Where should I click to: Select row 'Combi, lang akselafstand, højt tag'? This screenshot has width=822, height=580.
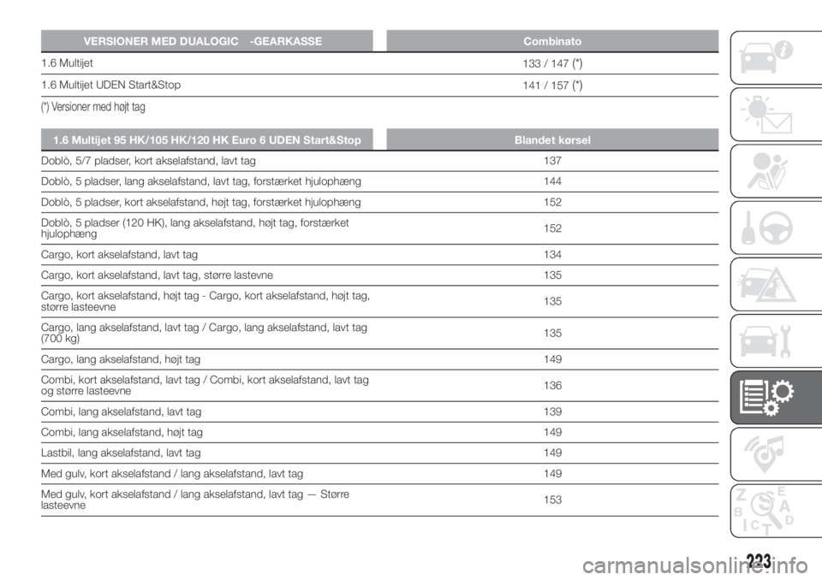tap(379, 432)
